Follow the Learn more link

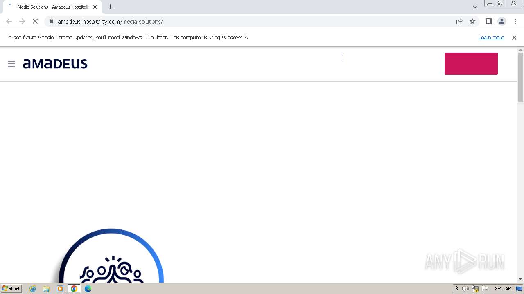click(491, 37)
